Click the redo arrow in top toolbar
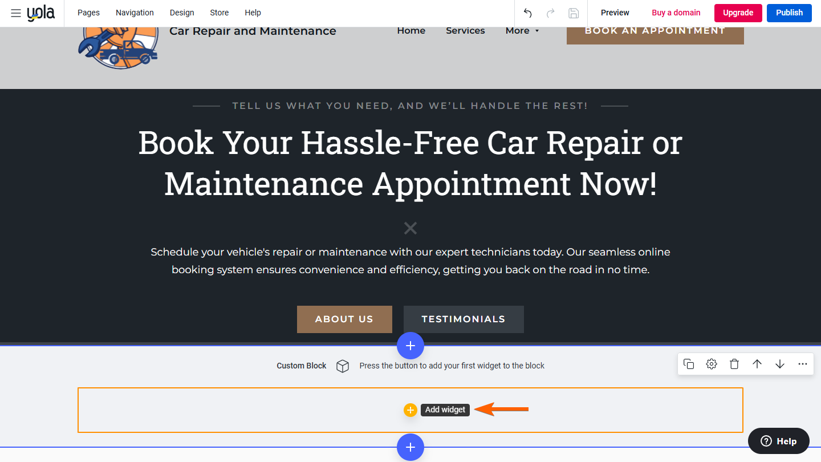Viewport: 821px width, 462px height. tap(551, 13)
